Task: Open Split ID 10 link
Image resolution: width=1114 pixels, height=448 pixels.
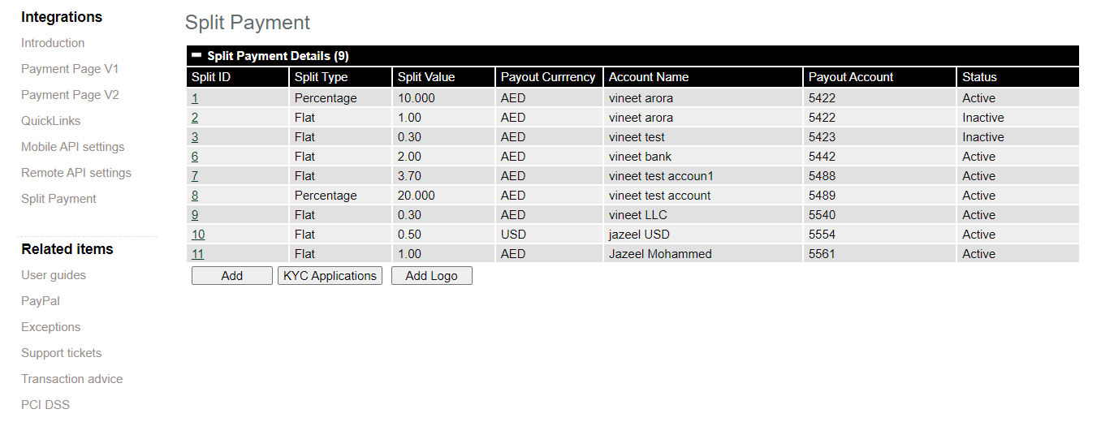Action: click(x=198, y=235)
